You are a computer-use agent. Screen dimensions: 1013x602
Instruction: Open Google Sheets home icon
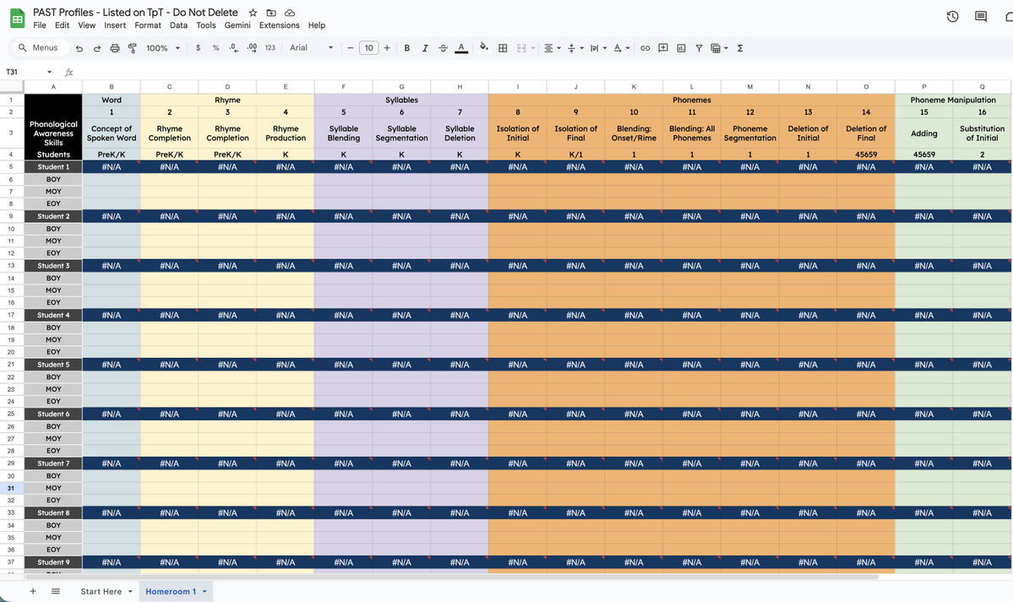18,18
